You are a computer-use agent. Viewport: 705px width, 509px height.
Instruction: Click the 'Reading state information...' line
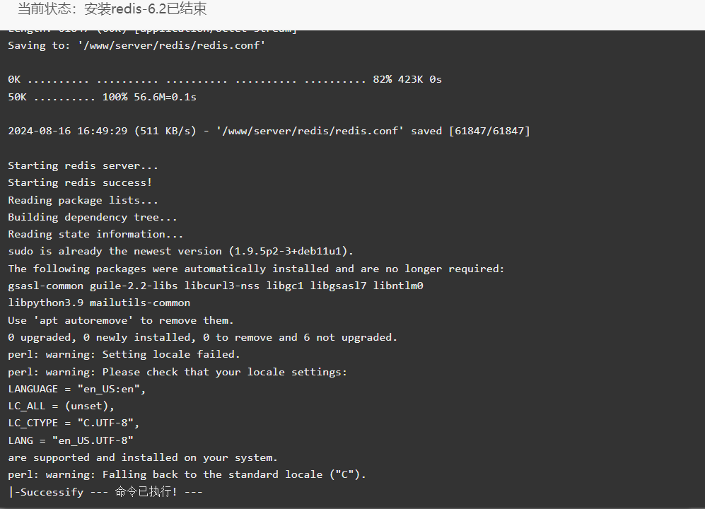tap(95, 234)
